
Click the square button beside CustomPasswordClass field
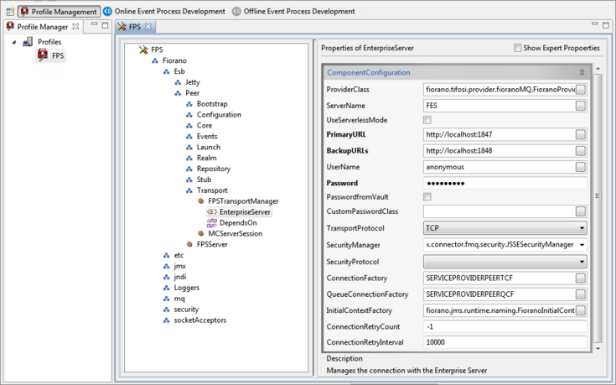(580, 211)
